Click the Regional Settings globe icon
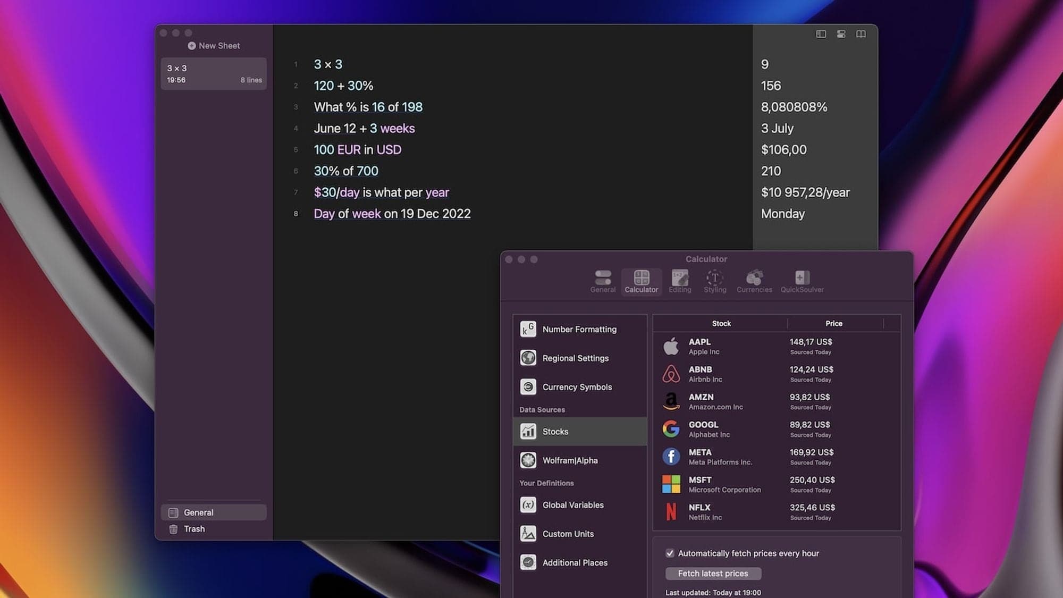The height and width of the screenshot is (598, 1063). [x=528, y=358]
